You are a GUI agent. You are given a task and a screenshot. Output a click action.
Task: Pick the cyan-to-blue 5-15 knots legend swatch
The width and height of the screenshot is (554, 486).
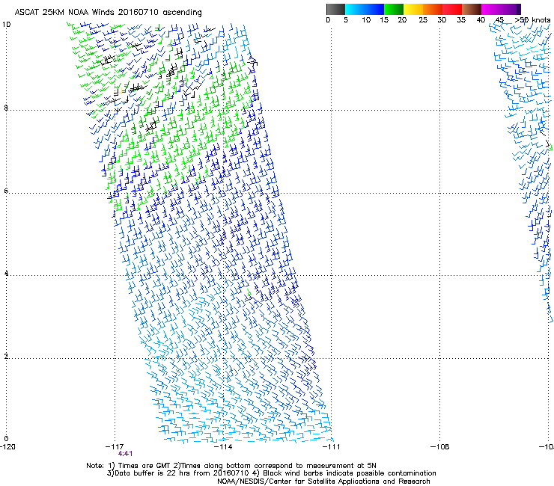[x=365, y=9]
